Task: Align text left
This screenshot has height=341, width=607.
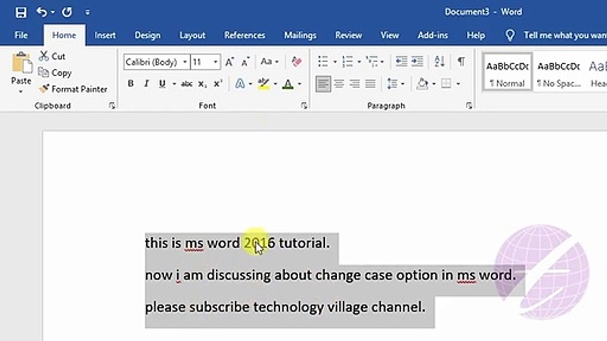Action: pos(323,84)
